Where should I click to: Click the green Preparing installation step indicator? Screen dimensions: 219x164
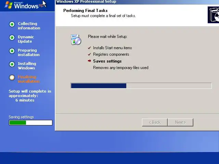pyautogui.click(x=12, y=51)
